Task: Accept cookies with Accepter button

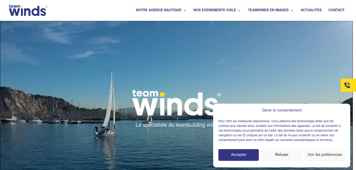Action: coord(238,155)
